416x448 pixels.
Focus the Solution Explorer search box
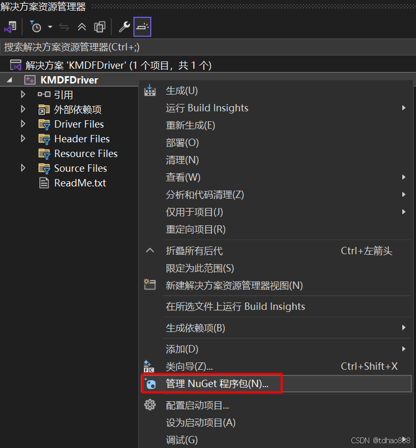(208, 47)
